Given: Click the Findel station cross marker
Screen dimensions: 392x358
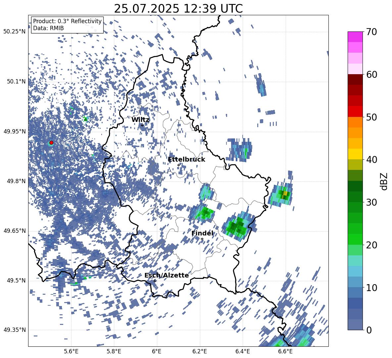Looking at the screenshot, I should pos(202,239).
